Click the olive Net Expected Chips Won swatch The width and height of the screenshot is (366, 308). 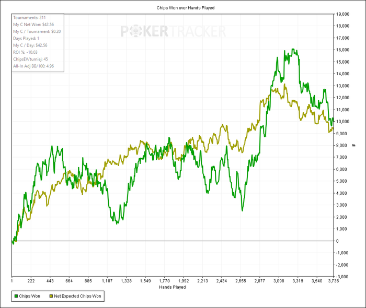click(x=51, y=296)
